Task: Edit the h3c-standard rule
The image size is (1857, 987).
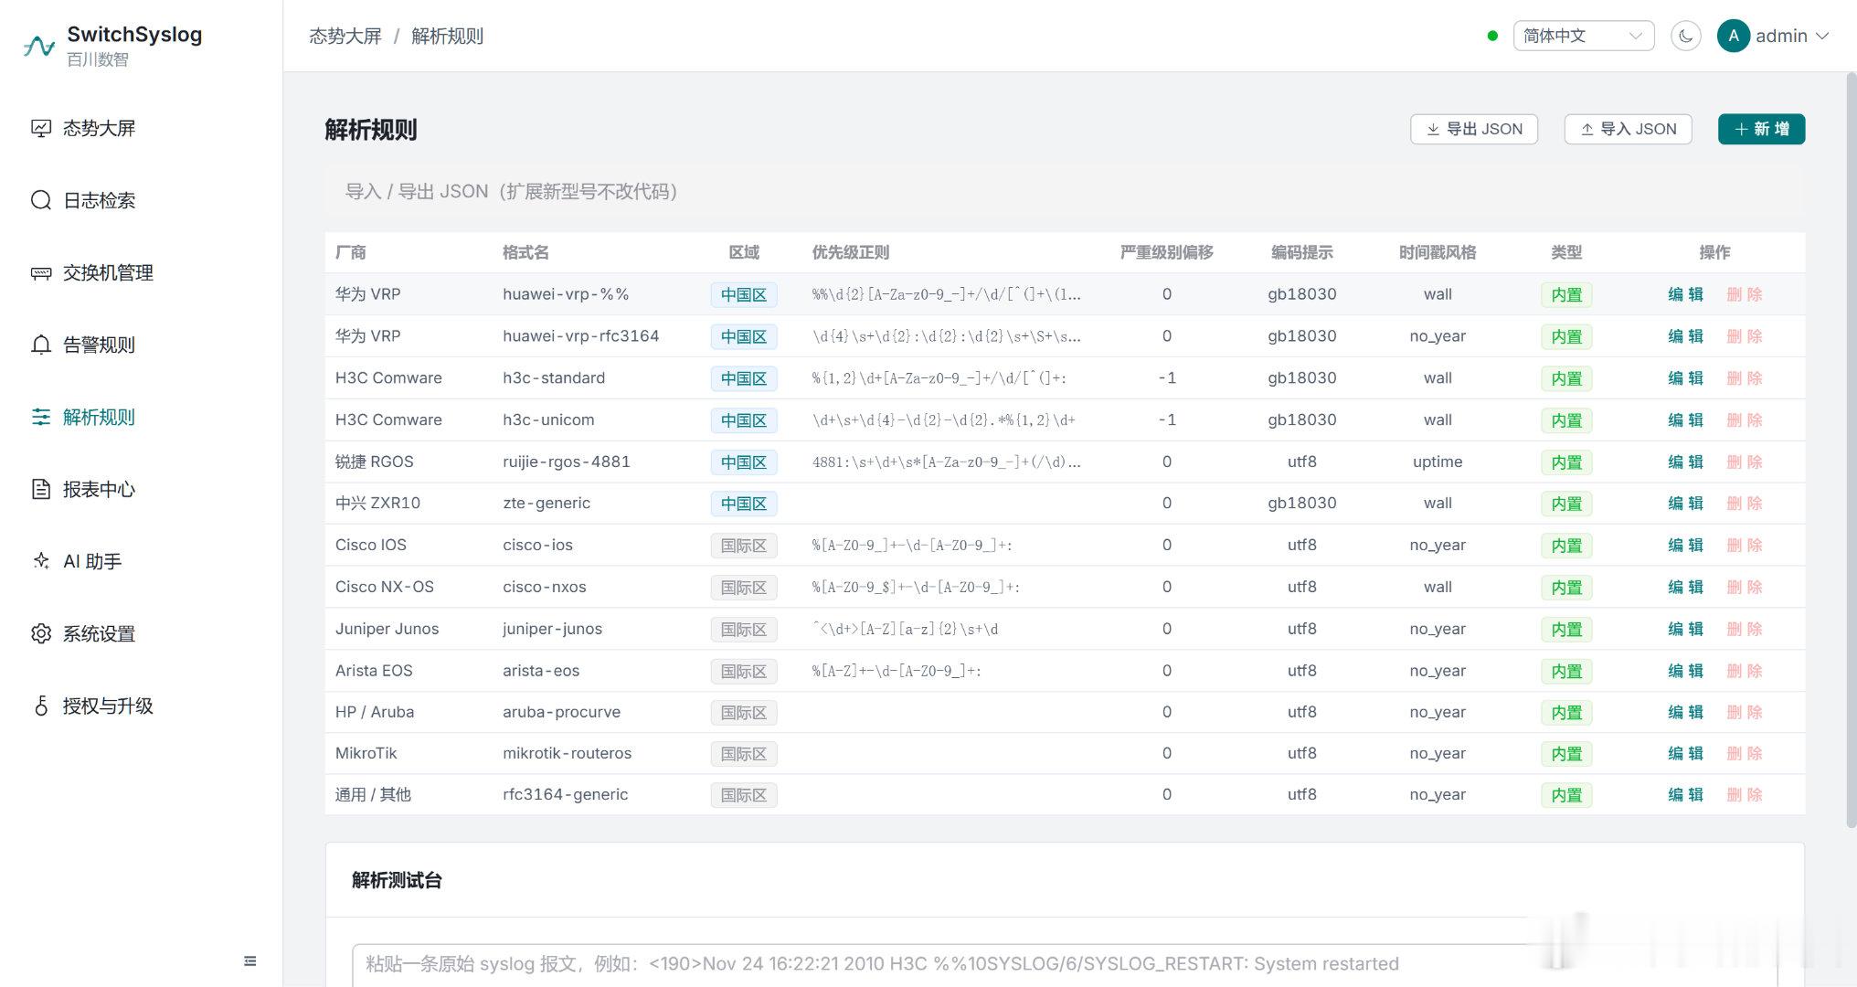Action: tap(1685, 378)
